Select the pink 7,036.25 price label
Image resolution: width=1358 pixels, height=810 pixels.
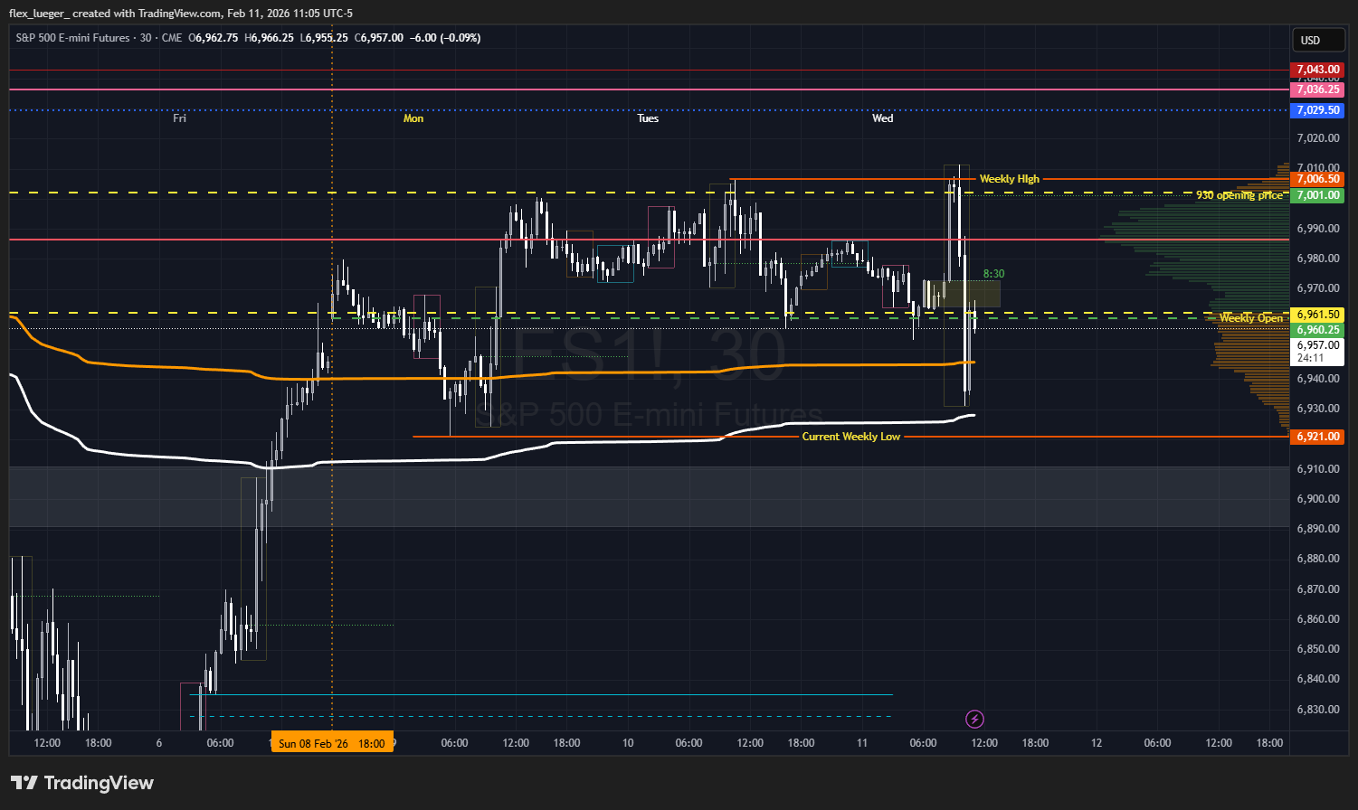tap(1316, 89)
